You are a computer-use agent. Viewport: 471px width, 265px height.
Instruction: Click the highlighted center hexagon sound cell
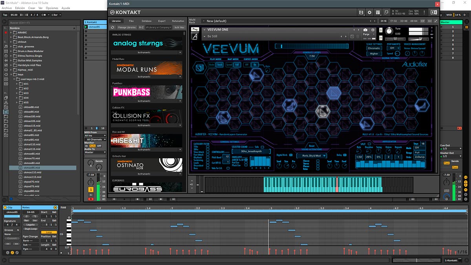click(334, 93)
